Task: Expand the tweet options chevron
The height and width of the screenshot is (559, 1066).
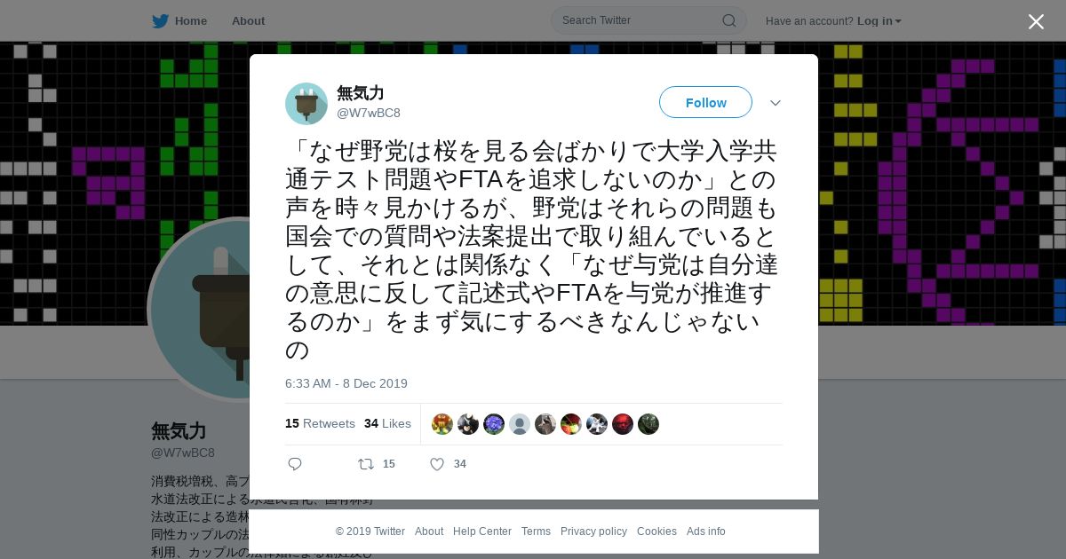Action: 776,103
